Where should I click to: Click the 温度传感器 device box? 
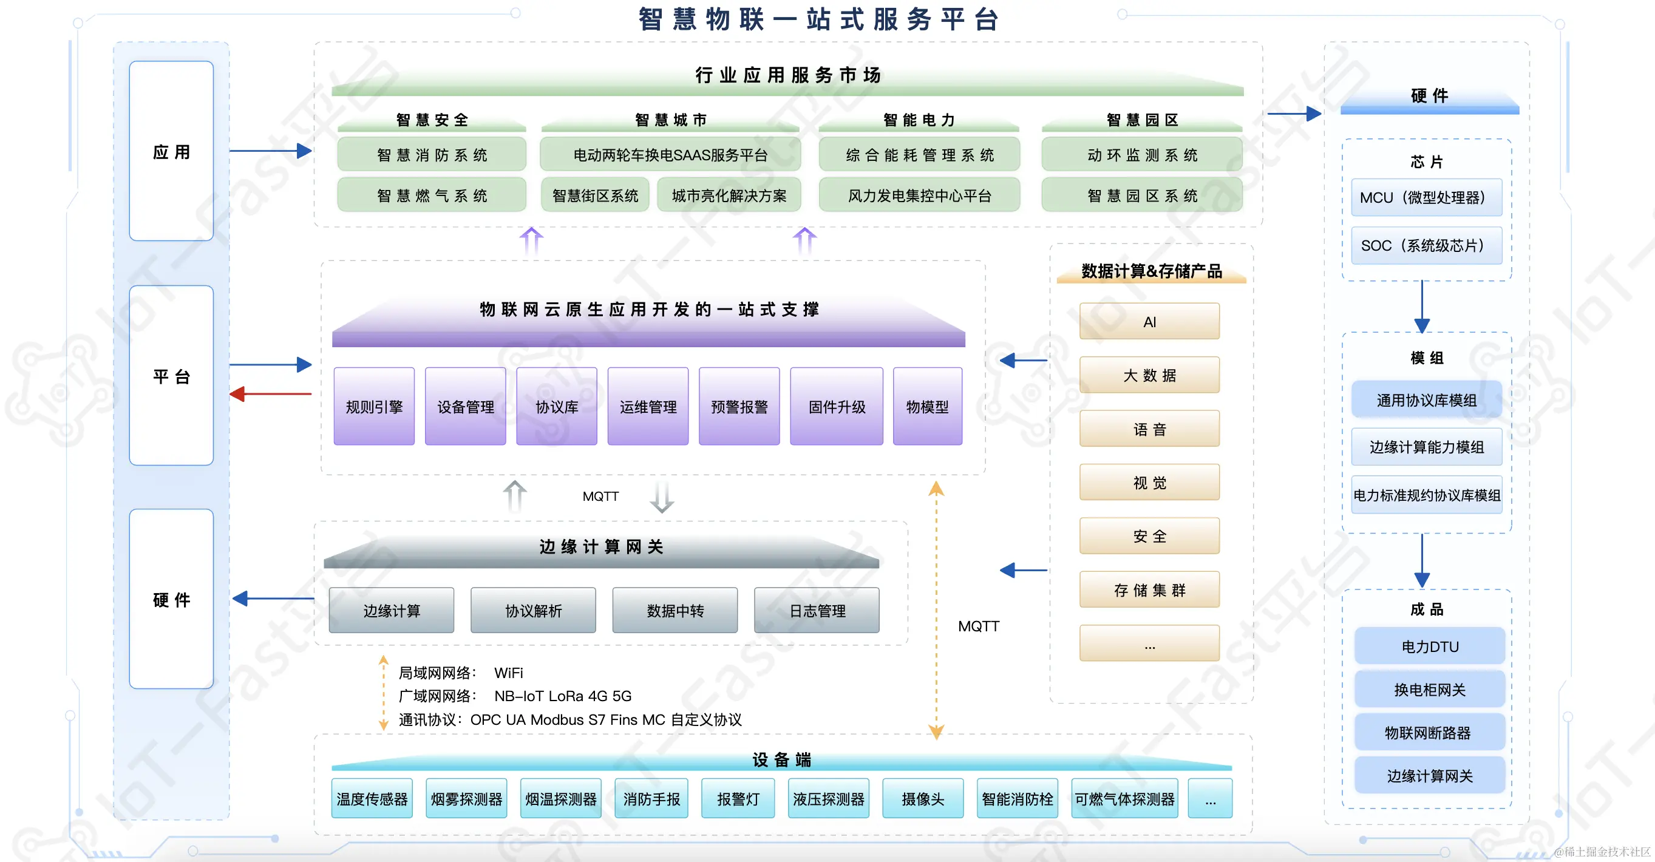coord(372,798)
